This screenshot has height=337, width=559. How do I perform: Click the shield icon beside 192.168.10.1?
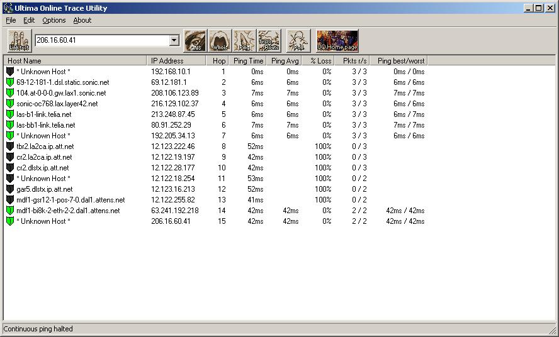pos(10,72)
